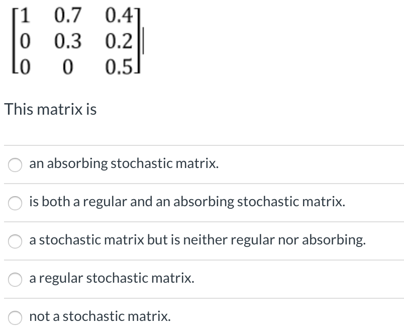
Task: Pick the 'a regular stochastic matrix' option
Action: [15, 279]
